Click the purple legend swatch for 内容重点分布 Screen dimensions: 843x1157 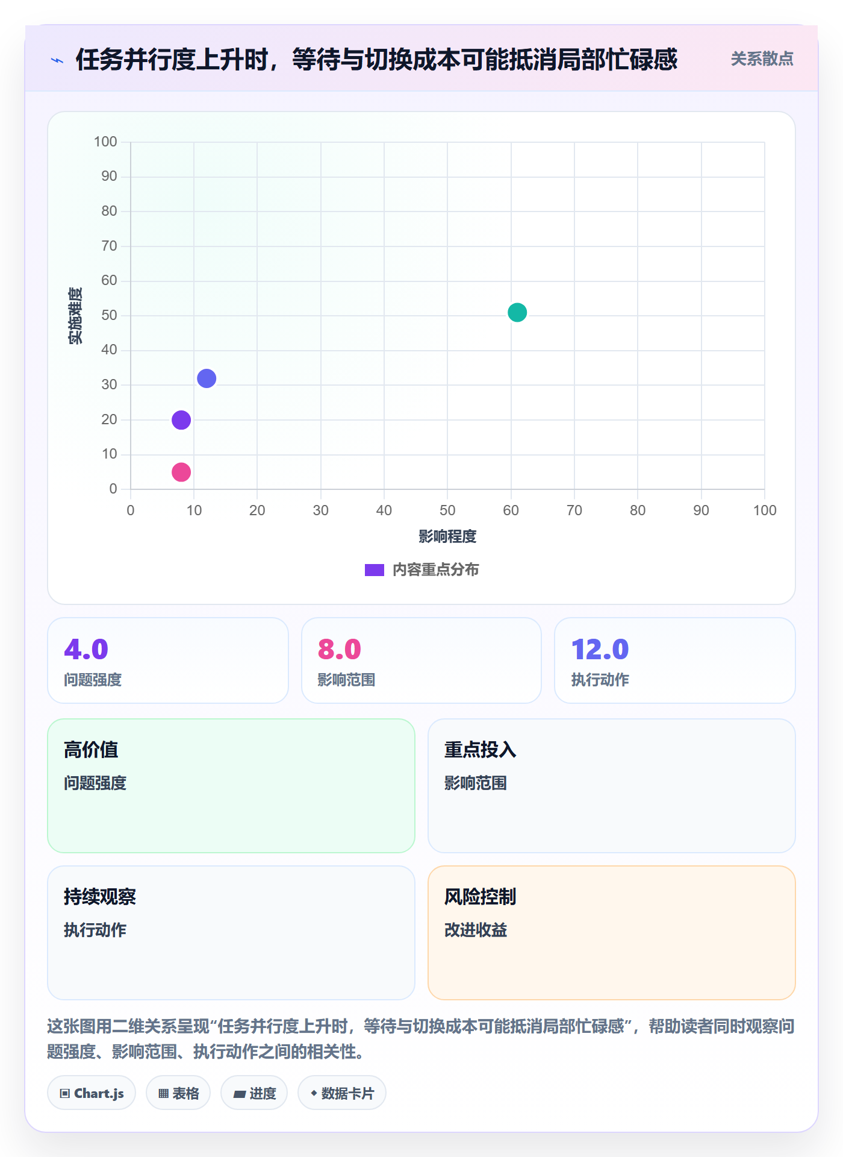click(375, 570)
